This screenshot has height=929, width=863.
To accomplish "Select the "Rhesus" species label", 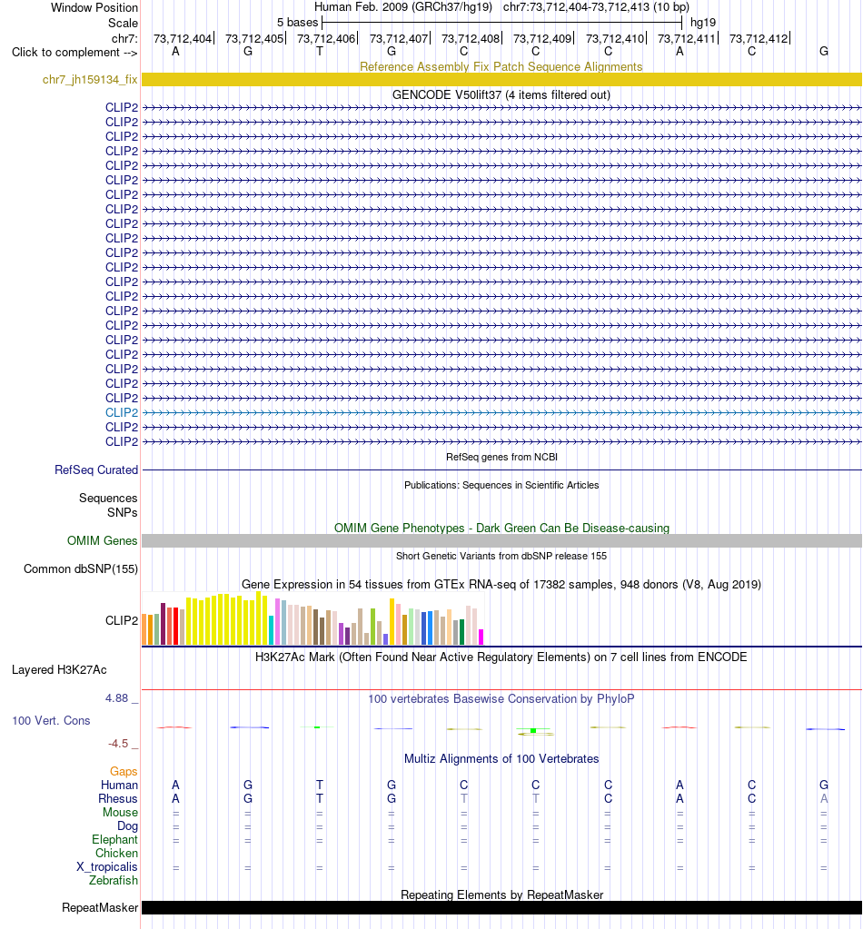I will pos(118,798).
